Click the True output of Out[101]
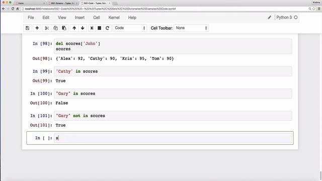This screenshot has width=322, height=181. click(x=60, y=125)
